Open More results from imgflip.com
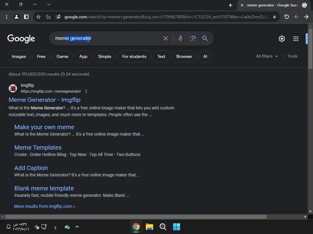313x234 pixels. point(44,206)
